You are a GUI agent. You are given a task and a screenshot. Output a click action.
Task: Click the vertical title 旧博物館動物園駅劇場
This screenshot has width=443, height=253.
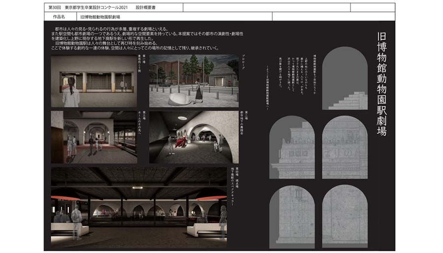381,84
